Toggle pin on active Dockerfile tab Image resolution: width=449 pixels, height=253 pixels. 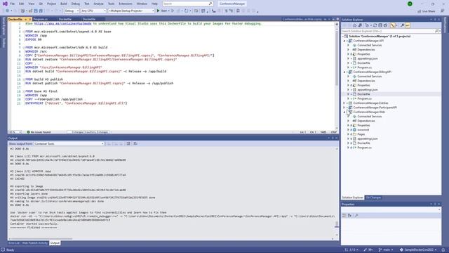pyautogui.click(x=25, y=19)
